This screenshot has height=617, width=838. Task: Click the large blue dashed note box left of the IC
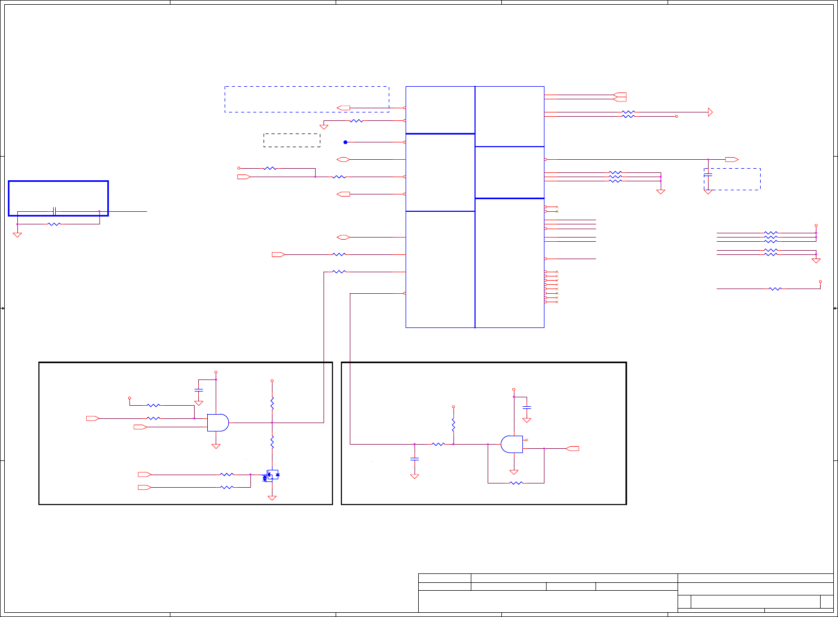pos(307,99)
